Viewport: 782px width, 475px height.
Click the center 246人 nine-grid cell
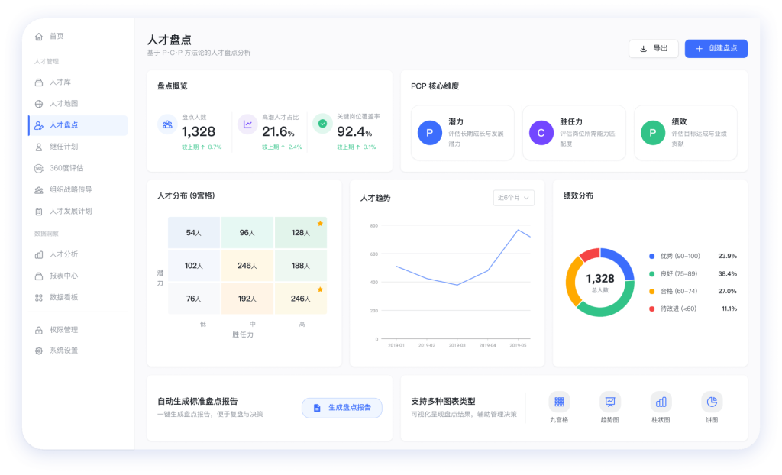(x=247, y=266)
